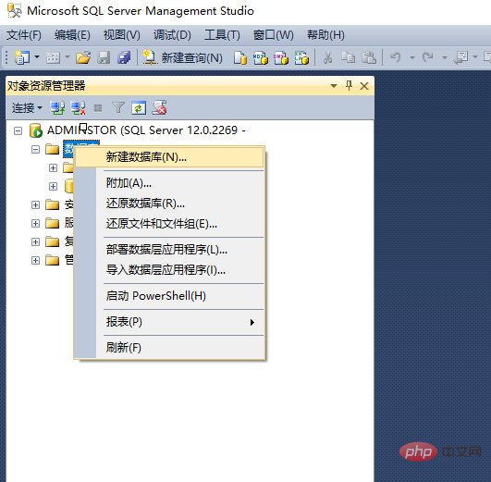Click the XMLA query icon
The width and height of the screenshot is (491, 482).
(301, 57)
